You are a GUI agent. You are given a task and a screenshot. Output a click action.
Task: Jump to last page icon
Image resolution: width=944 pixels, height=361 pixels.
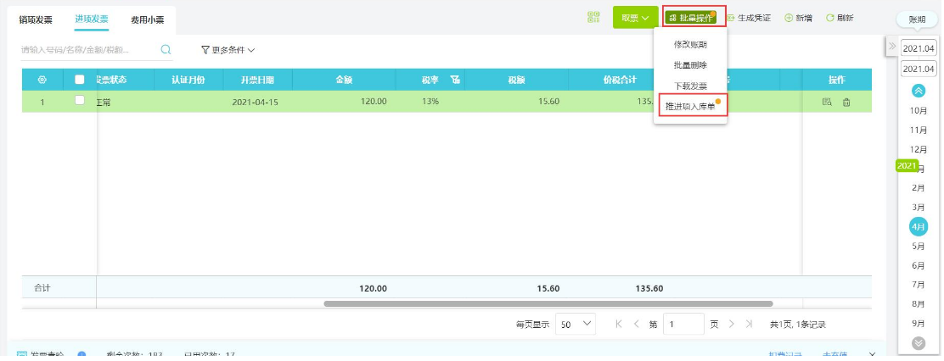click(749, 324)
